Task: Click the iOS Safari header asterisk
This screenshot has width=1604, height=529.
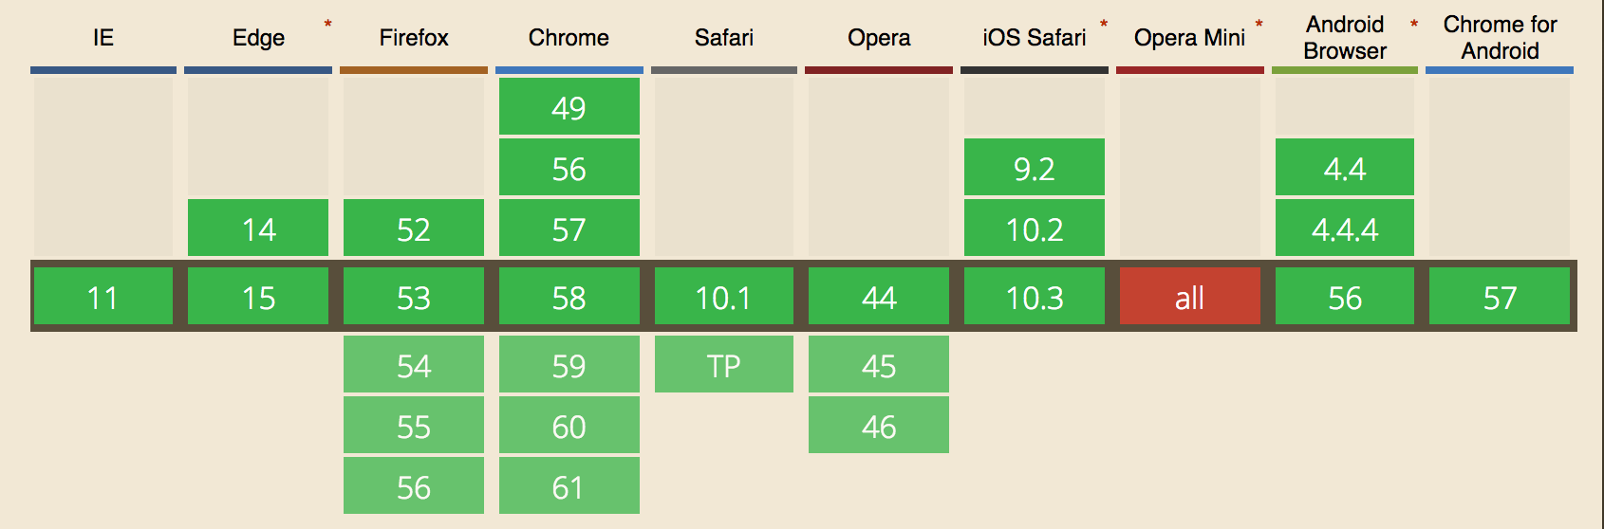Action: tap(1104, 25)
